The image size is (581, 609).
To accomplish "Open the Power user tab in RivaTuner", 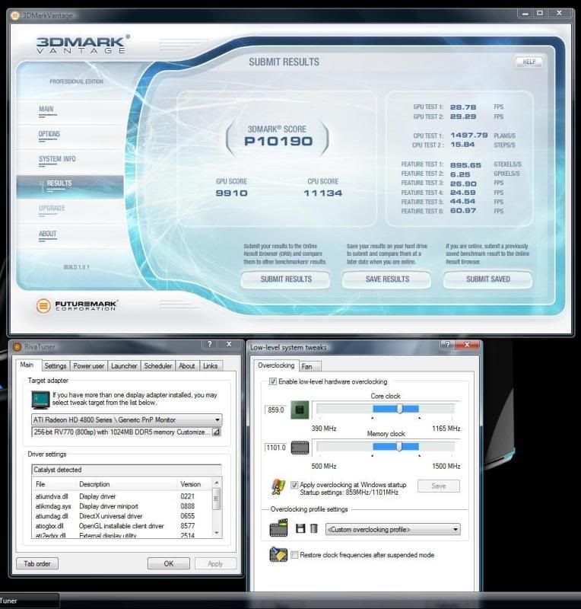I will pyautogui.click(x=90, y=366).
